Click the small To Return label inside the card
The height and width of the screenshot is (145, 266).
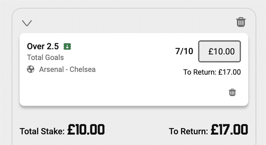tap(200, 72)
